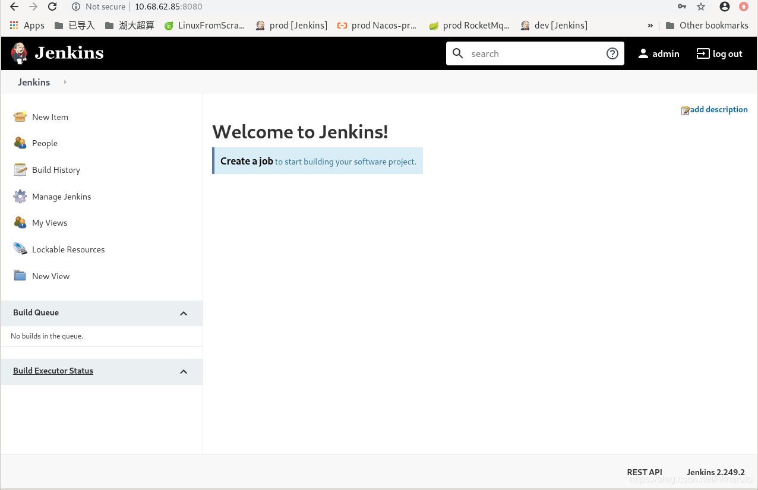
Task: Click the Lockable Resources drive icon
Action: click(x=20, y=249)
